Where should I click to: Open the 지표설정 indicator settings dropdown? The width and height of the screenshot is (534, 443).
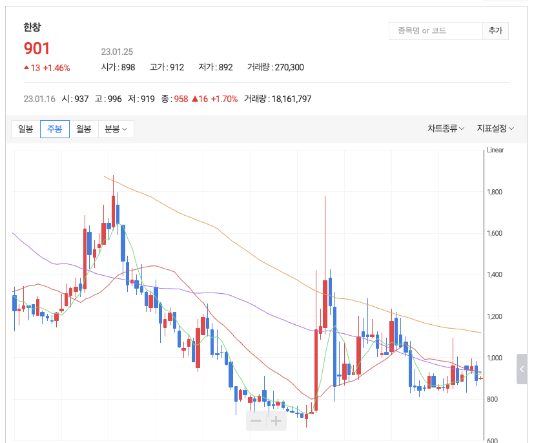[x=495, y=129]
